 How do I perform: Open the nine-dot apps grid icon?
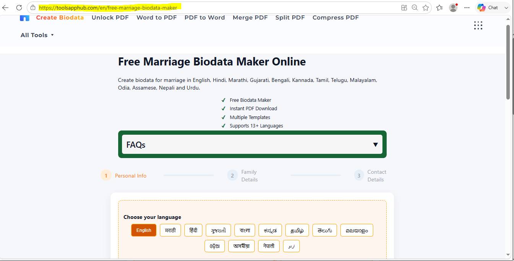pyautogui.click(x=478, y=25)
